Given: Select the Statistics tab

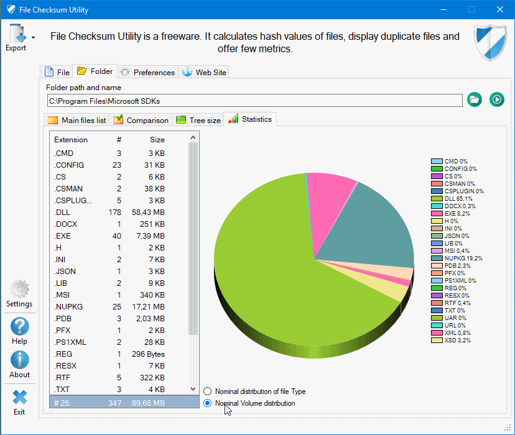Looking at the screenshot, I should (x=250, y=119).
